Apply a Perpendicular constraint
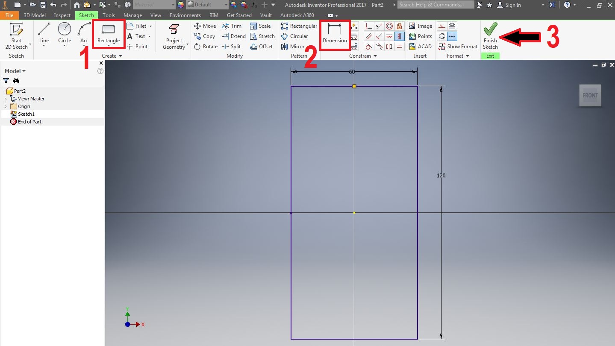Image resolution: width=615 pixels, height=346 pixels. click(379, 36)
